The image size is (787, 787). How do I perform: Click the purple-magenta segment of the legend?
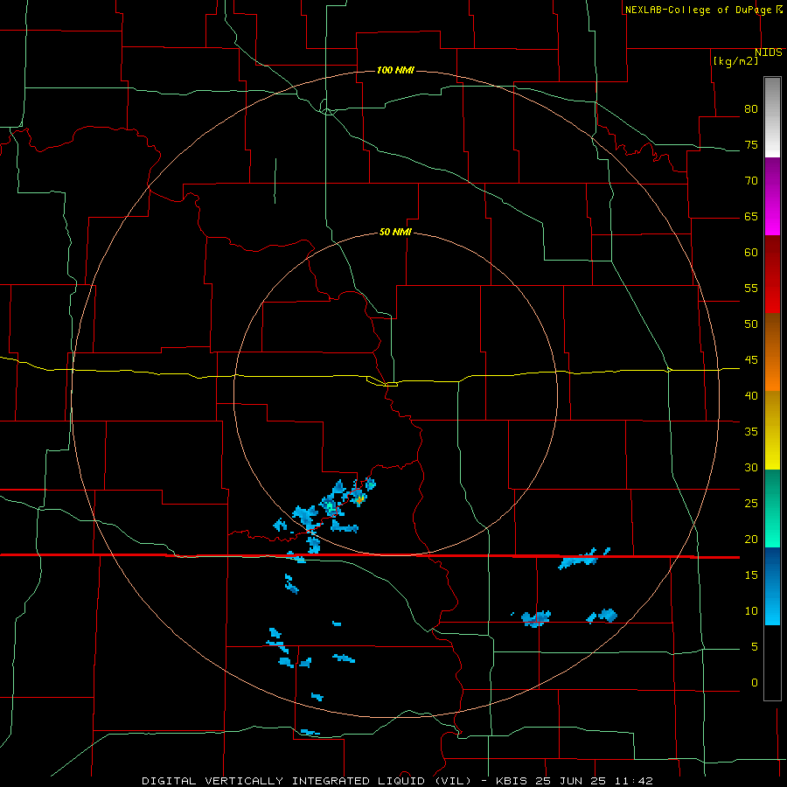772,197
